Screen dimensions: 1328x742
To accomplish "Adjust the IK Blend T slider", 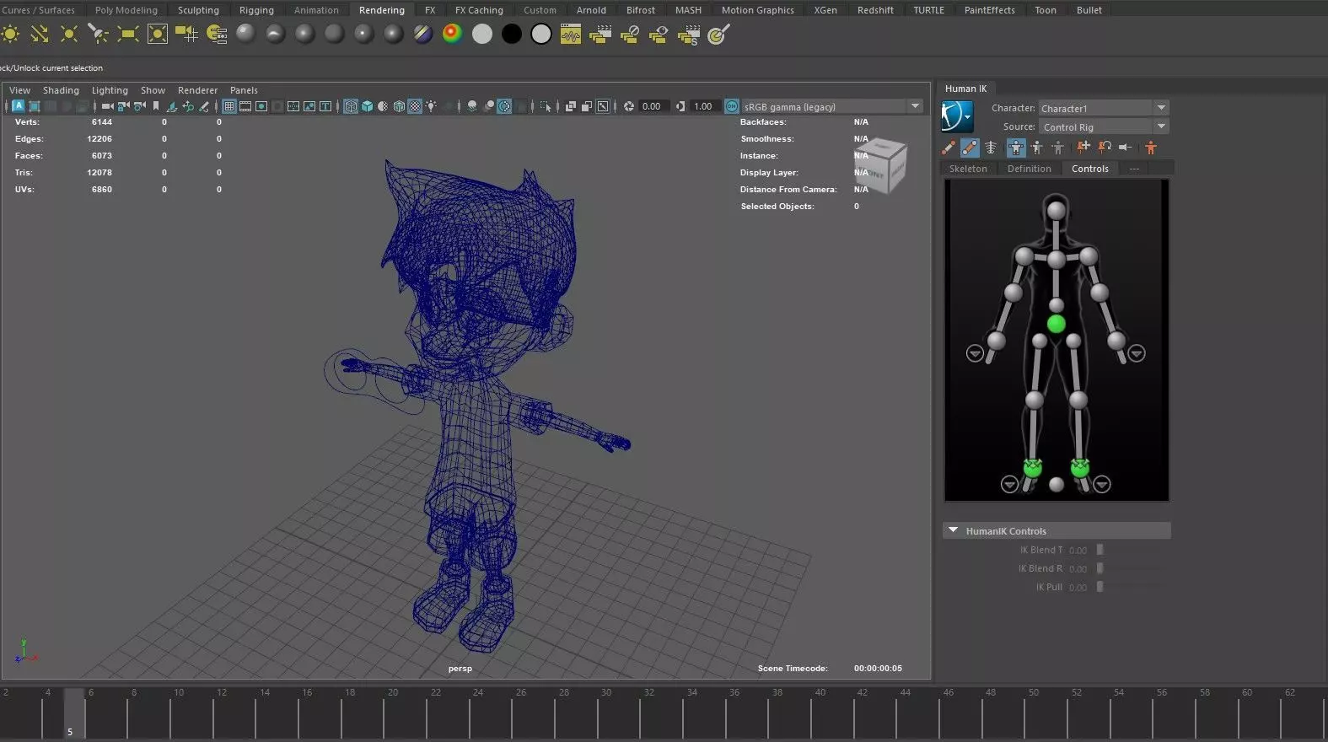I will (1099, 550).
